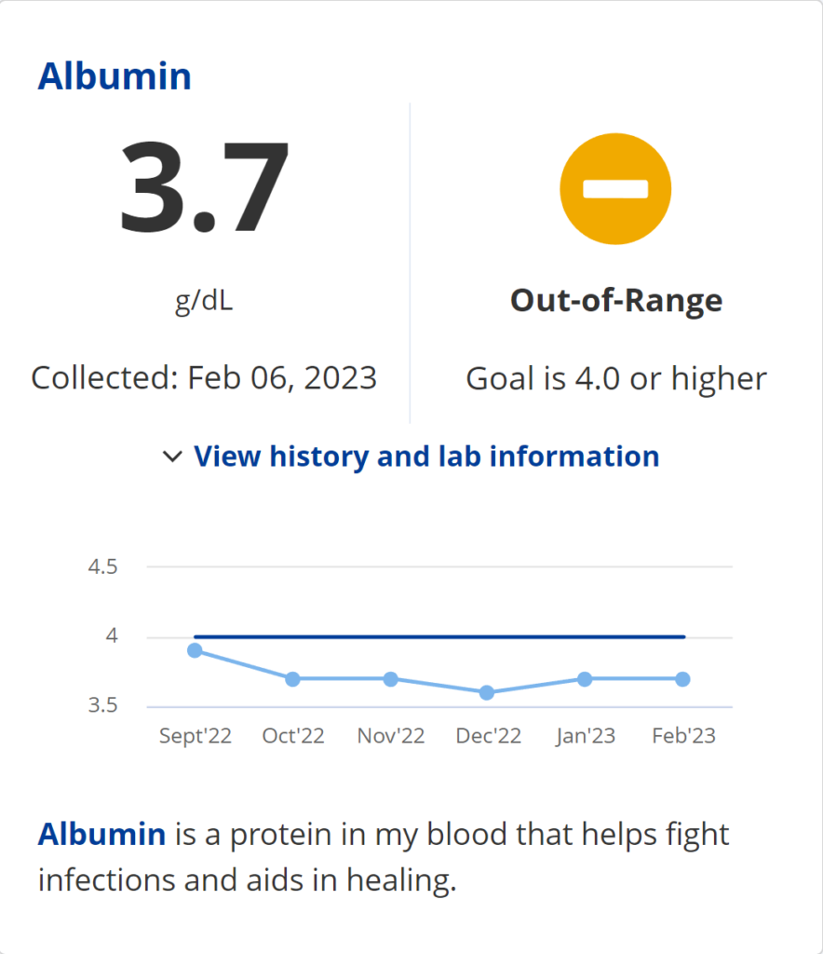Click the bold Albumin word in the description
Screen dimensions: 823x954
click(x=101, y=834)
